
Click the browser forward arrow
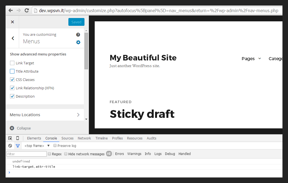click(19, 11)
